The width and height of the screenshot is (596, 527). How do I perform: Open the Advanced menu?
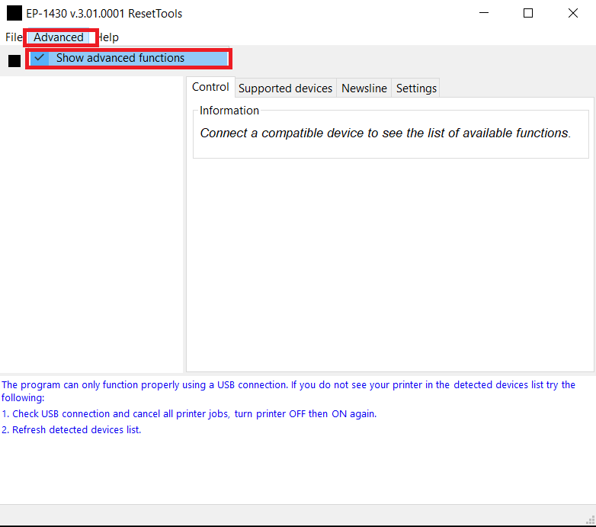[x=59, y=37]
